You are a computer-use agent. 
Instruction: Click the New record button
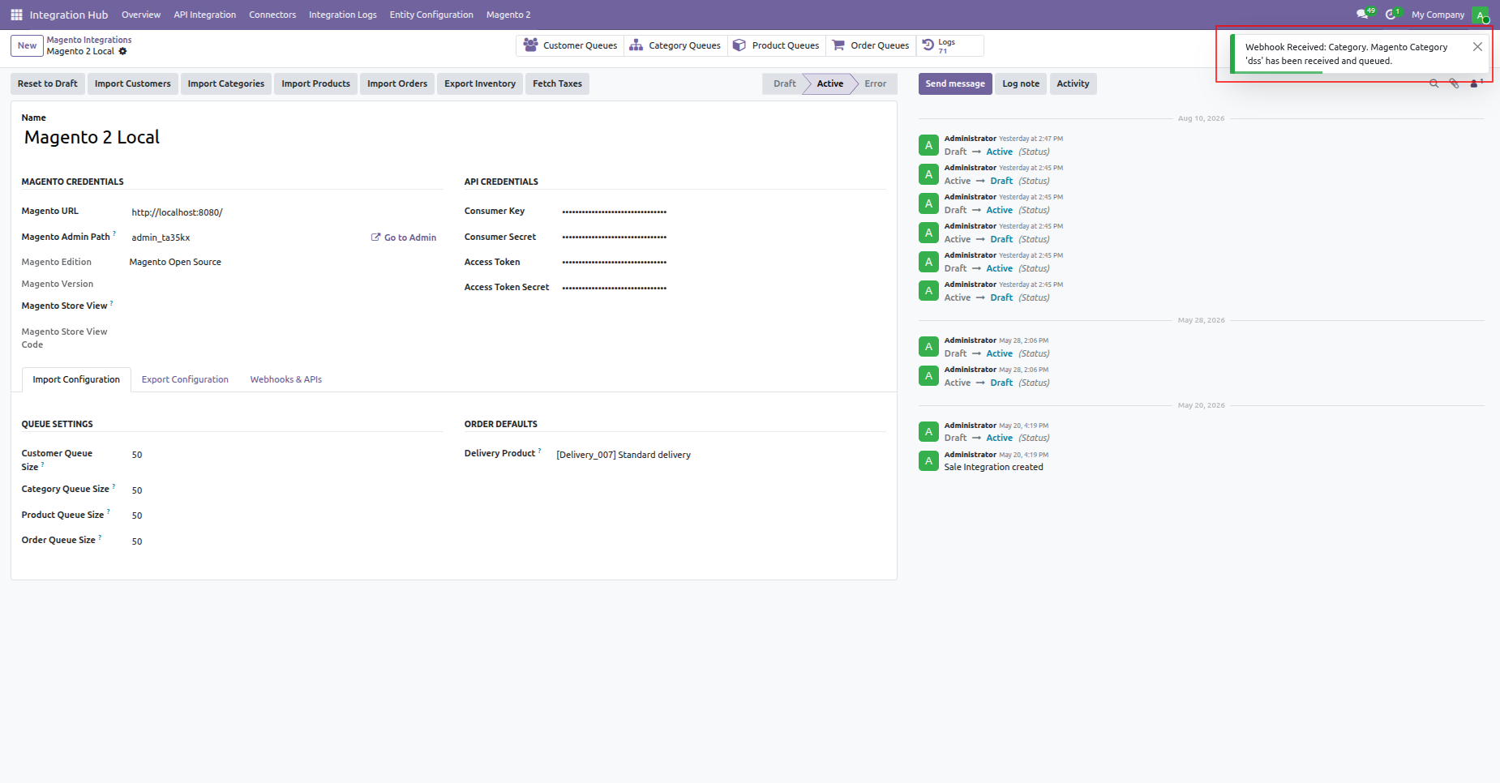click(27, 45)
